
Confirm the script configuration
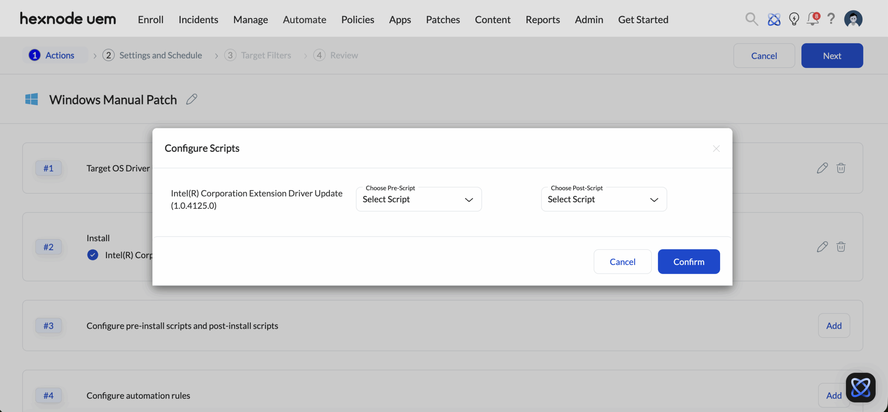(689, 262)
